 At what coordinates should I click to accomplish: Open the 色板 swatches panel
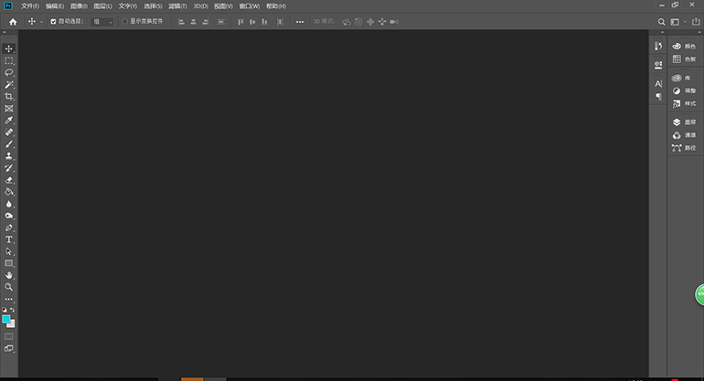click(684, 59)
